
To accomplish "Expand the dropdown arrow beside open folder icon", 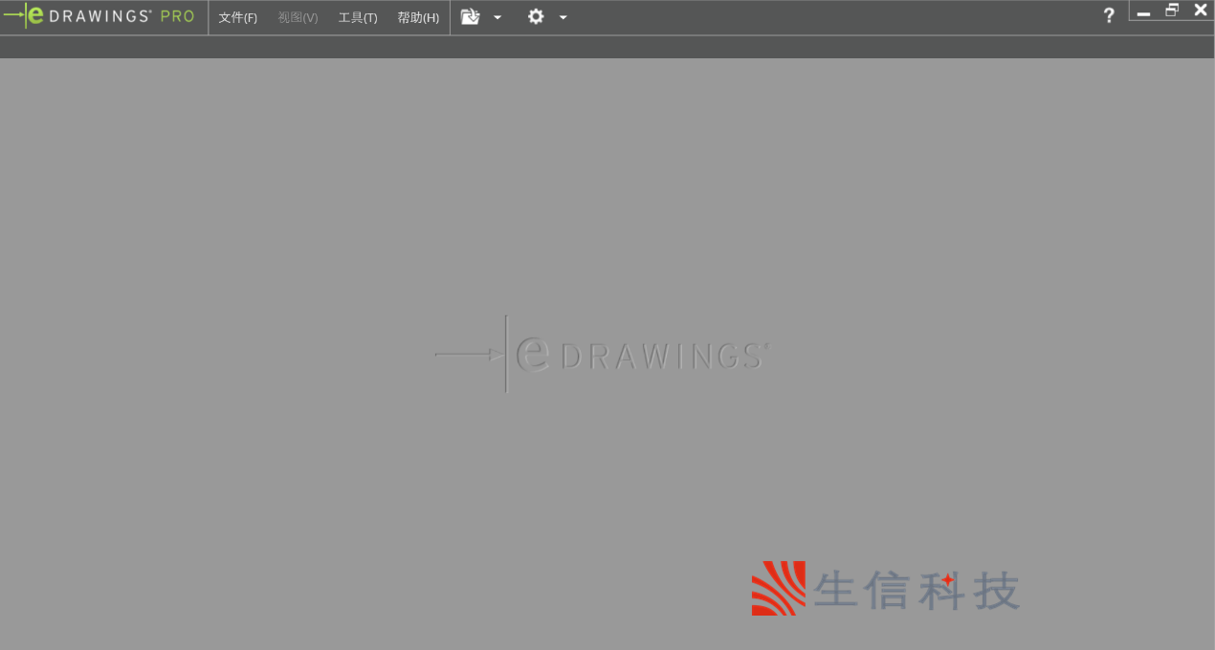I will point(497,17).
